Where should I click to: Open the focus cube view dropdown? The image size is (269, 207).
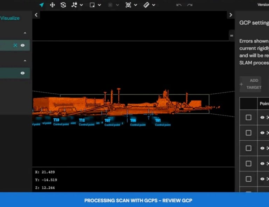tap(136, 5)
